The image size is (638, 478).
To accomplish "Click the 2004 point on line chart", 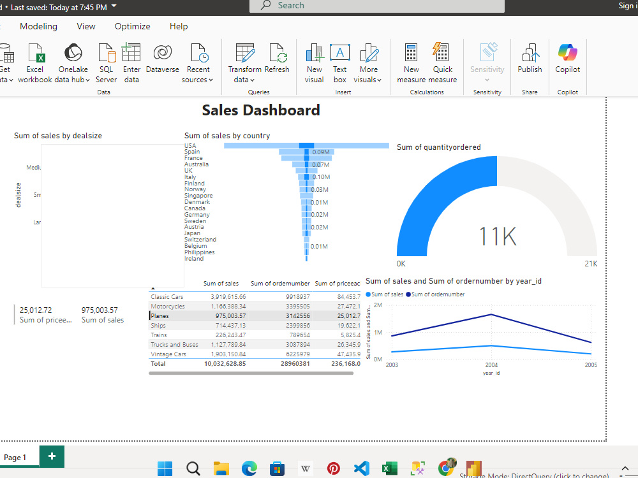I will coord(491,314).
